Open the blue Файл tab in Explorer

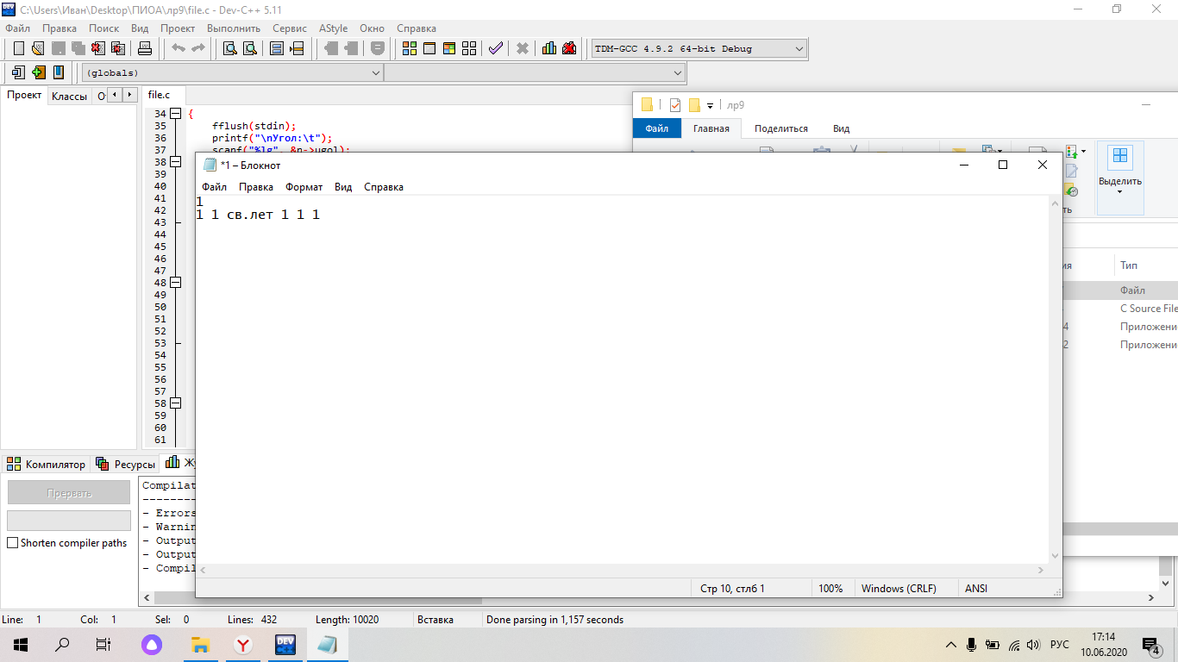pos(657,128)
